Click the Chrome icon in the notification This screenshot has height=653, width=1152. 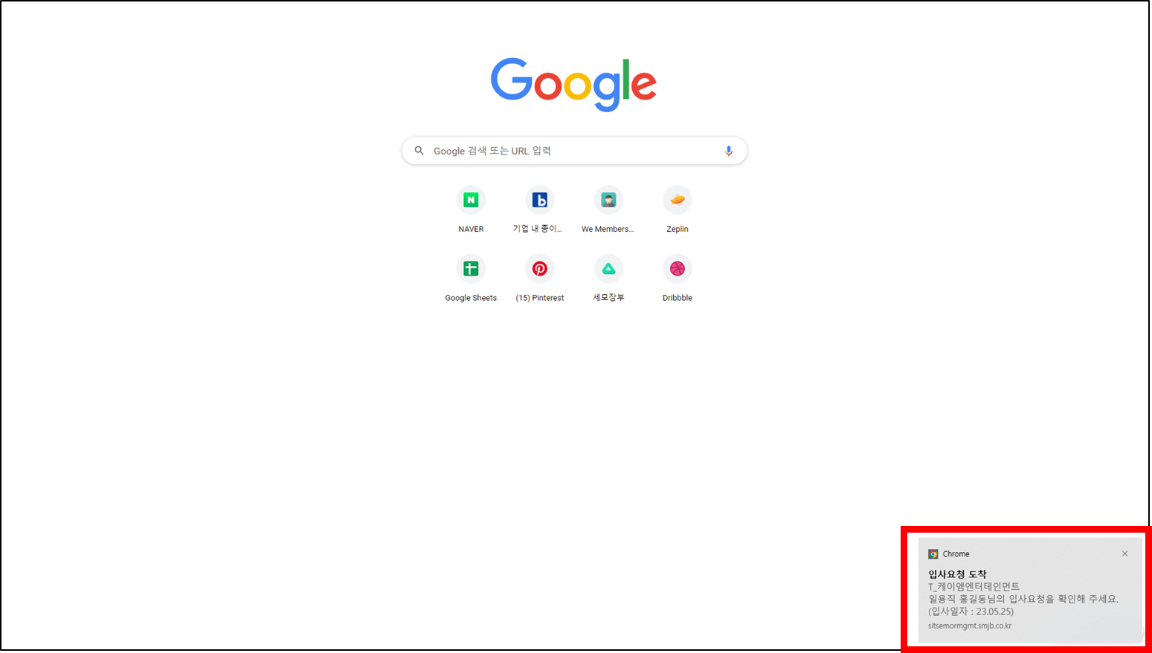[933, 554]
